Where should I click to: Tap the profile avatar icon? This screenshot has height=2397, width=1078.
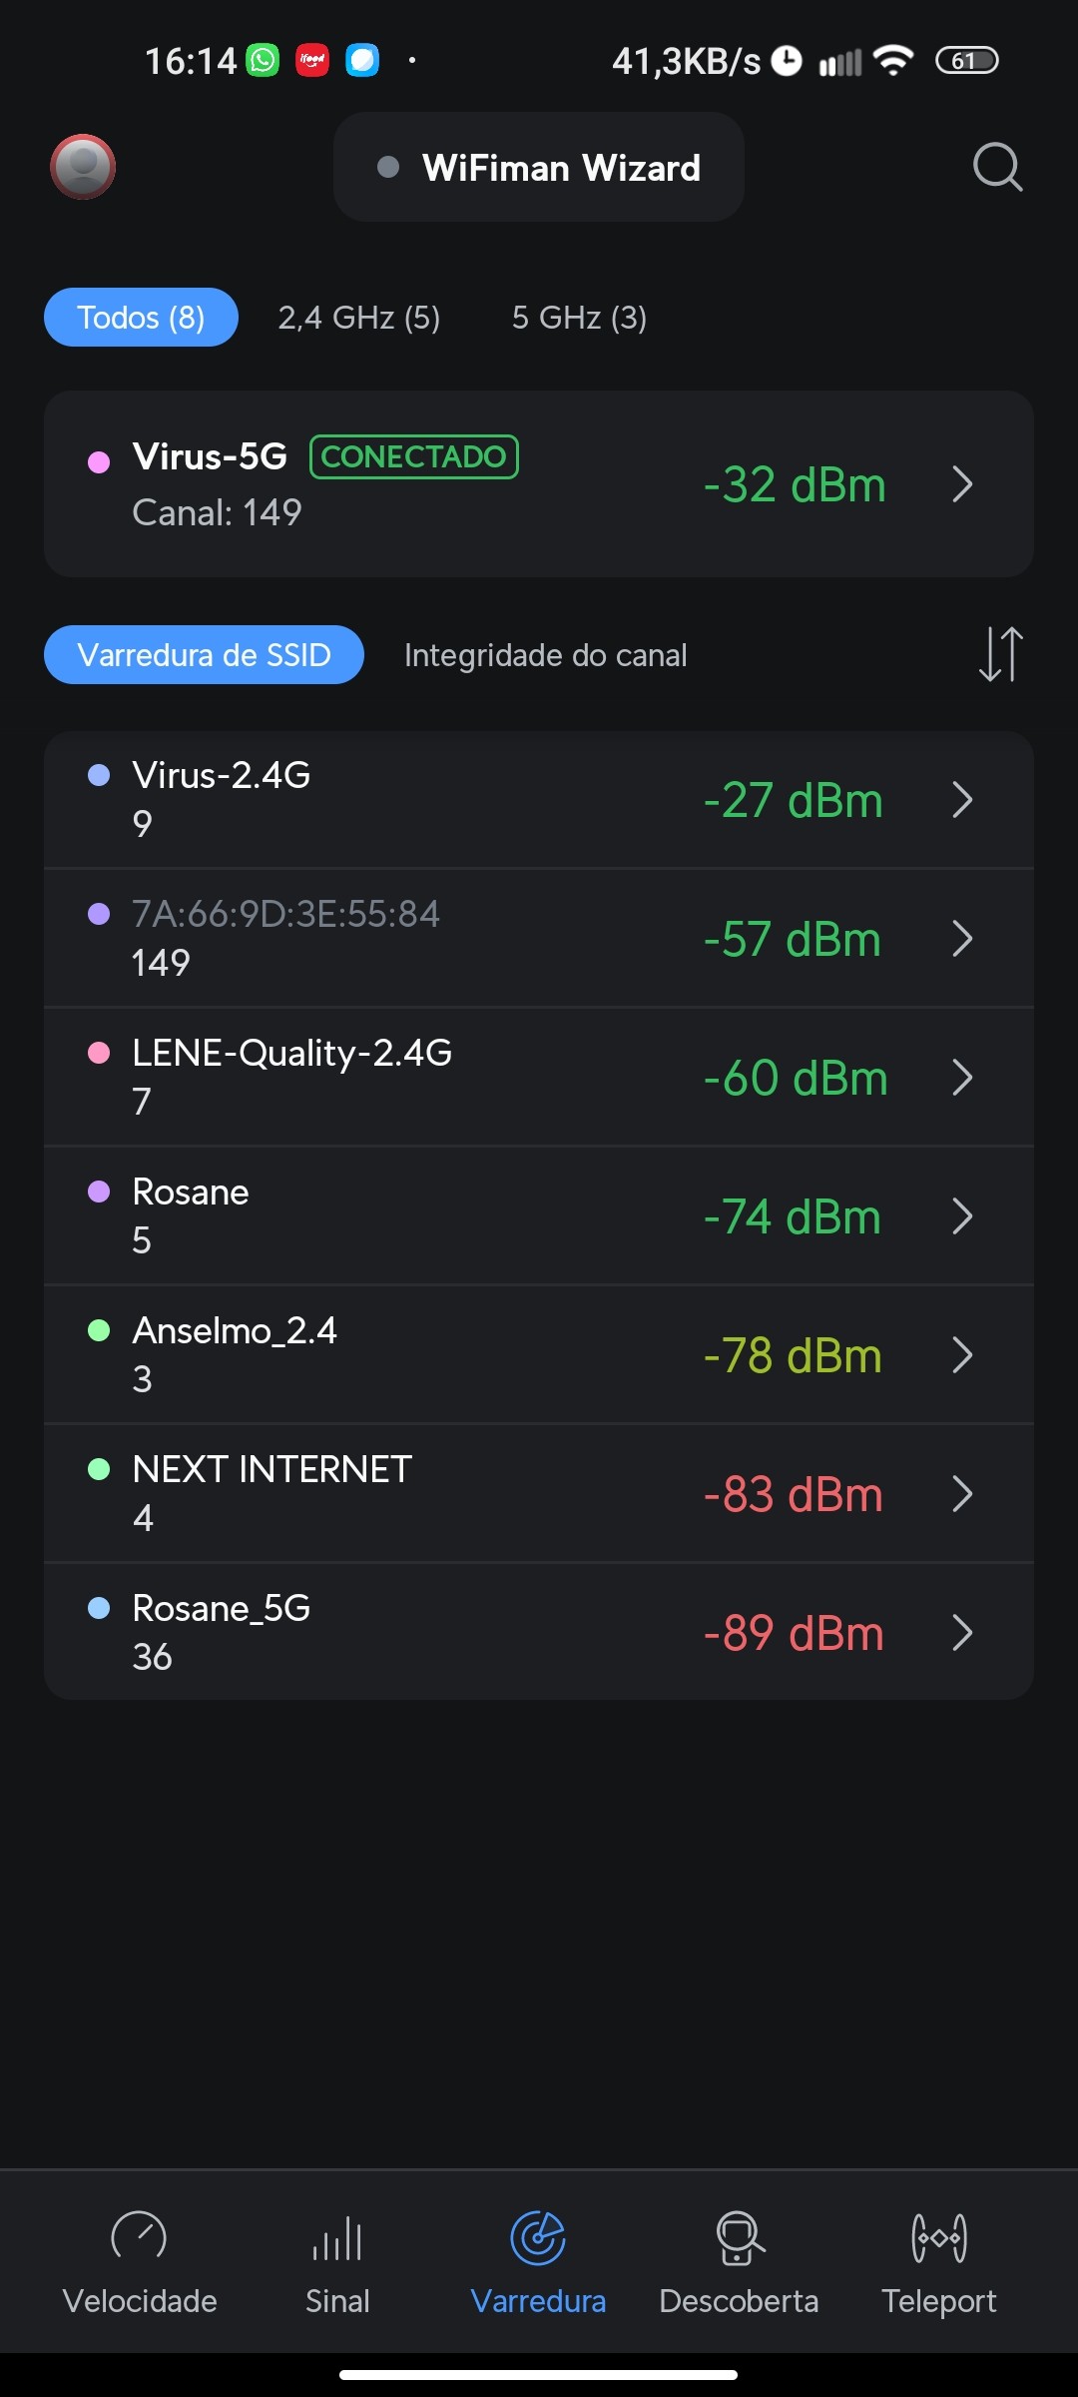tap(83, 167)
